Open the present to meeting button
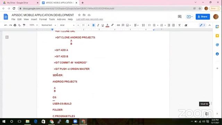This screenshot has height=125, width=222. click(190, 17)
